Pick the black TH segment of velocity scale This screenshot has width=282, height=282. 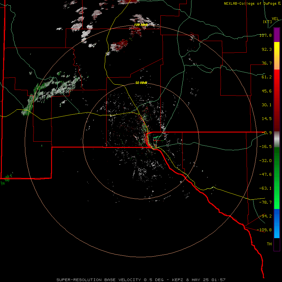[x=277, y=244]
